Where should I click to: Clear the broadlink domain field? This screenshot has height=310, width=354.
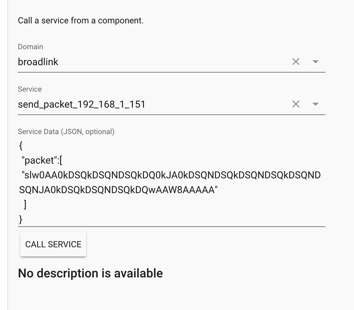pyautogui.click(x=295, y=61)
